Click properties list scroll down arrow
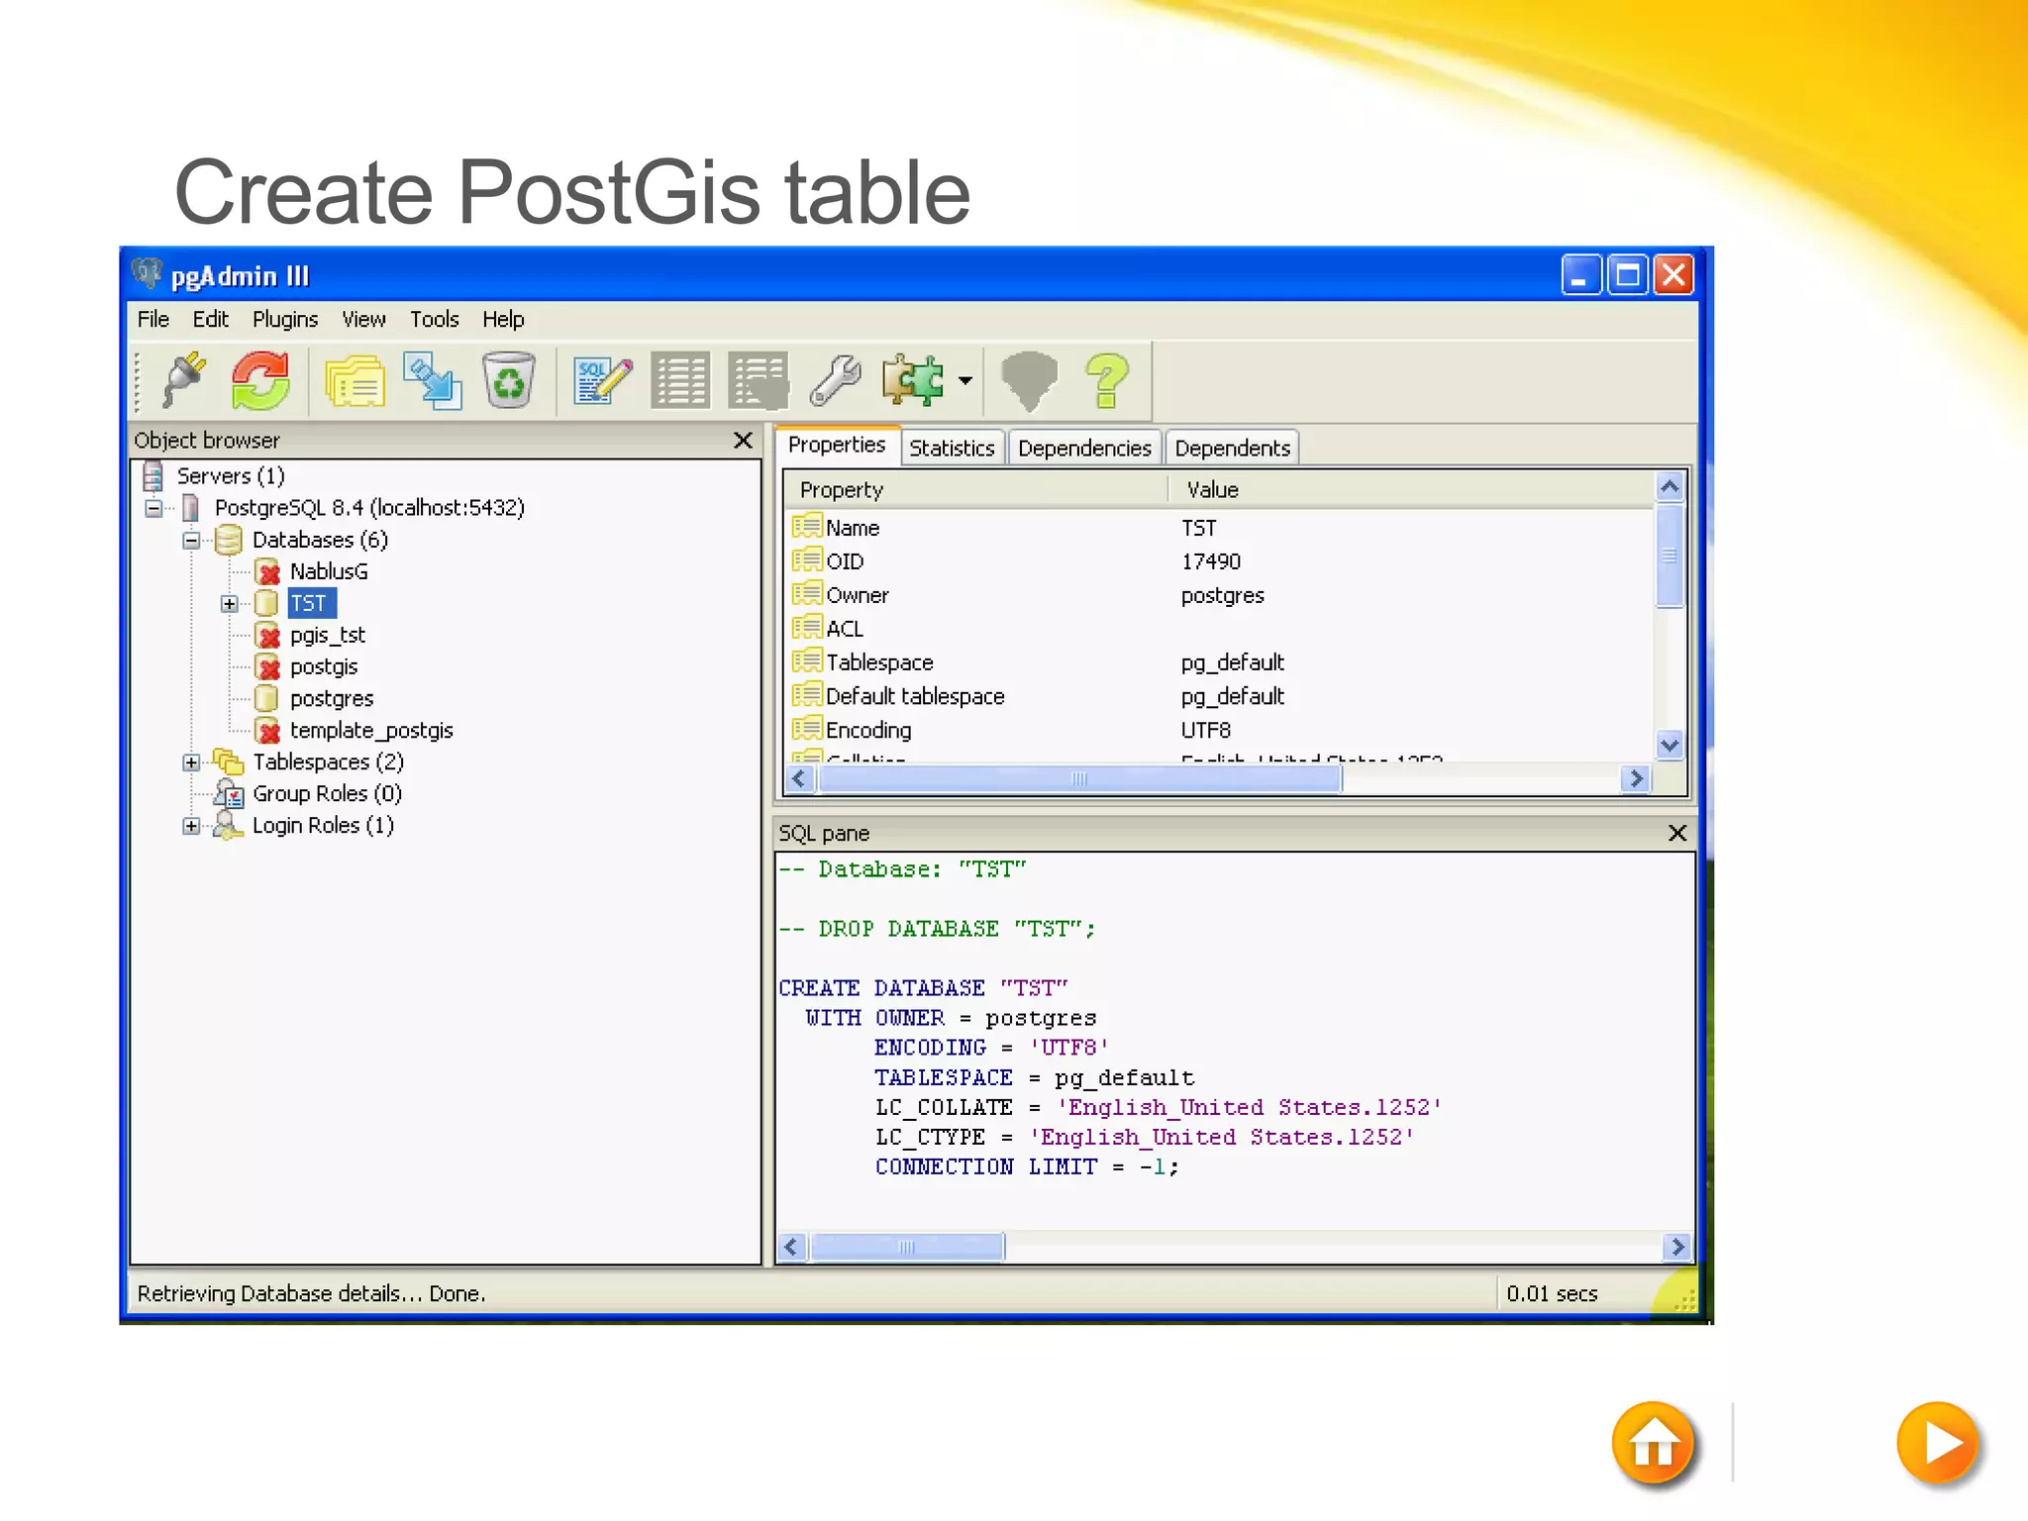The height and width of the screenshot is (1521, 2028). click(1670, 745)
